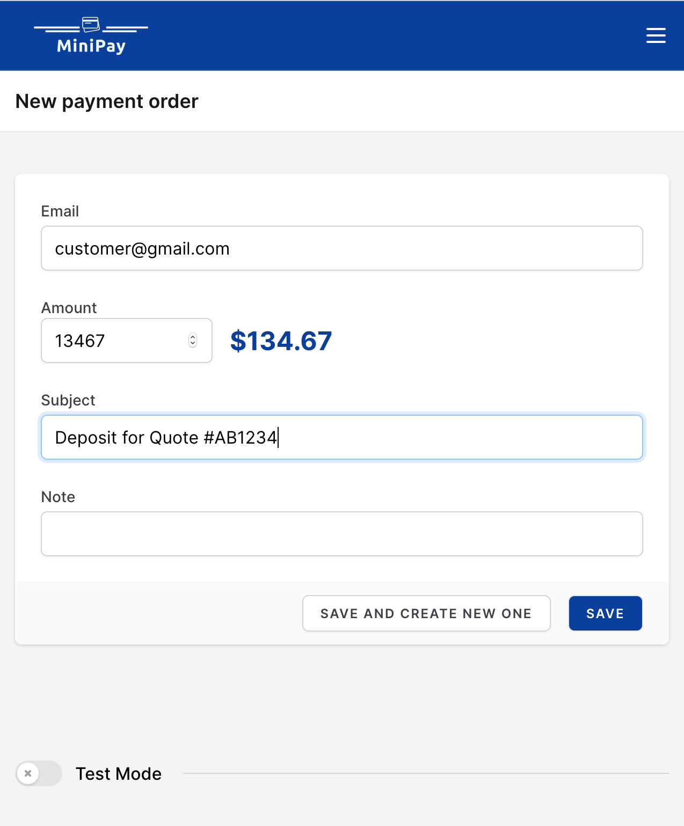This screenshot has width=684, height=826.
Task: Enable the Test Mode switch
Action: [x=39, y=773]
